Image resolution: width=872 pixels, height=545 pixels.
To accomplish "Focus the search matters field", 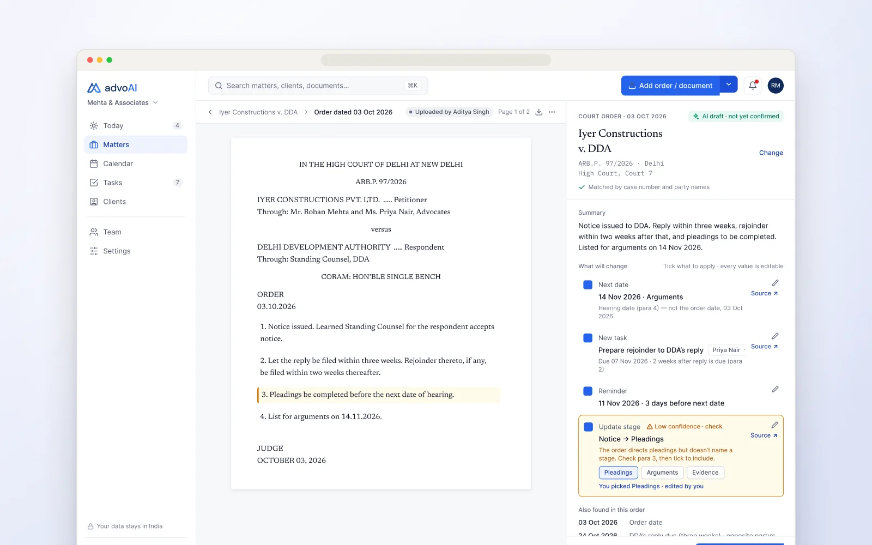I will tap(318, 86).
